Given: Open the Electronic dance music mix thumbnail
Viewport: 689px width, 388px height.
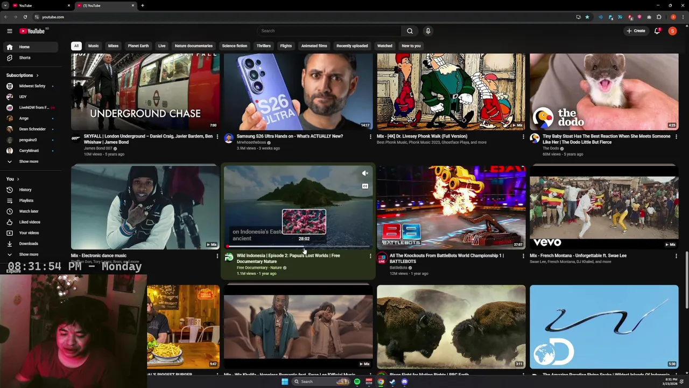Looking at the screenshot, I should [145, 207].
